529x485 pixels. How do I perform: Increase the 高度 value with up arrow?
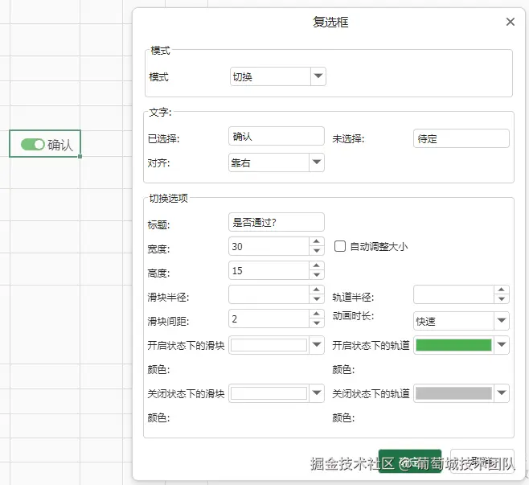pos(317,265)
